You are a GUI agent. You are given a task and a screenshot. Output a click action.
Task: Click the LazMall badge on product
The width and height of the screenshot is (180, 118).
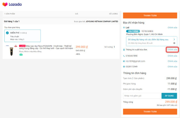pos(22,46)
